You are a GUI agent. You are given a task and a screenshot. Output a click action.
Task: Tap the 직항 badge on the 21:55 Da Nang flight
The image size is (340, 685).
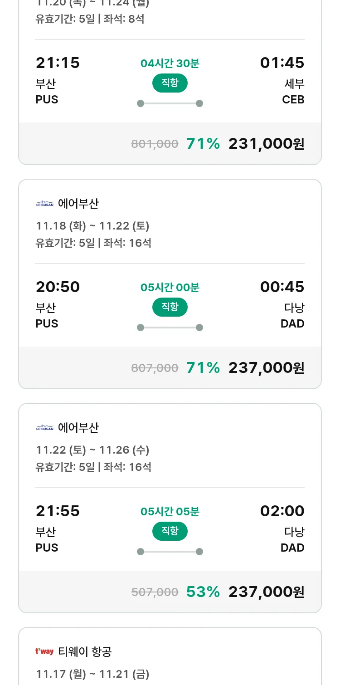pos(170,531)
